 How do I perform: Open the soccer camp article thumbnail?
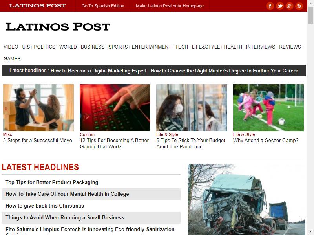point(268,108)
